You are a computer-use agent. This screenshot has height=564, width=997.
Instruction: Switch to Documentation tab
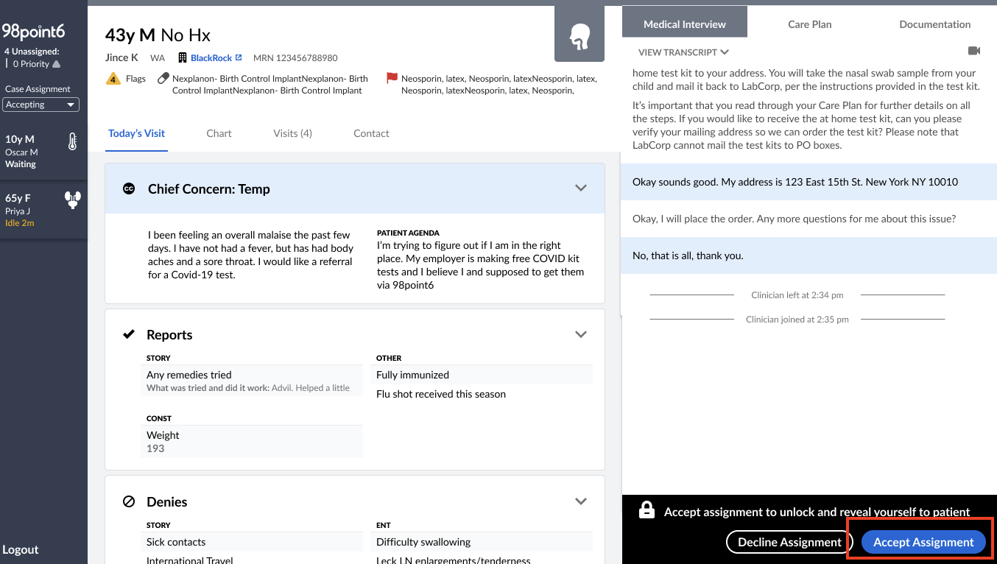click(935, 24)
